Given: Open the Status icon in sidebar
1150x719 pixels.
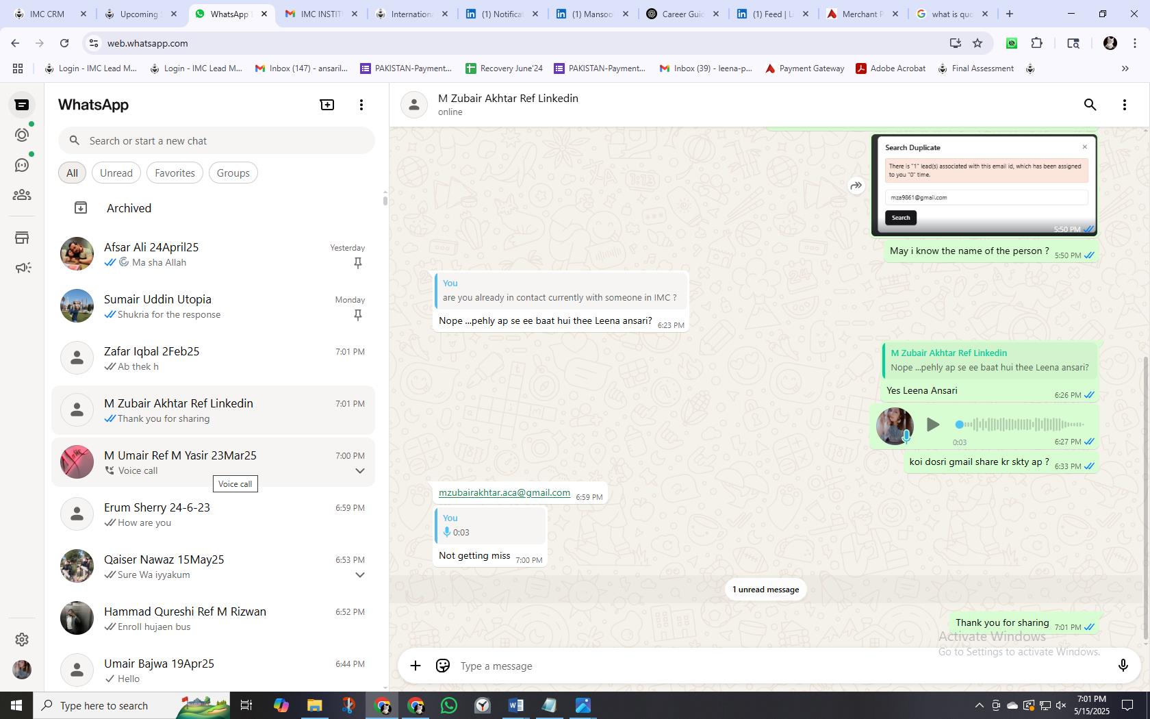Looking at the screenshot, I should [22, 135].
